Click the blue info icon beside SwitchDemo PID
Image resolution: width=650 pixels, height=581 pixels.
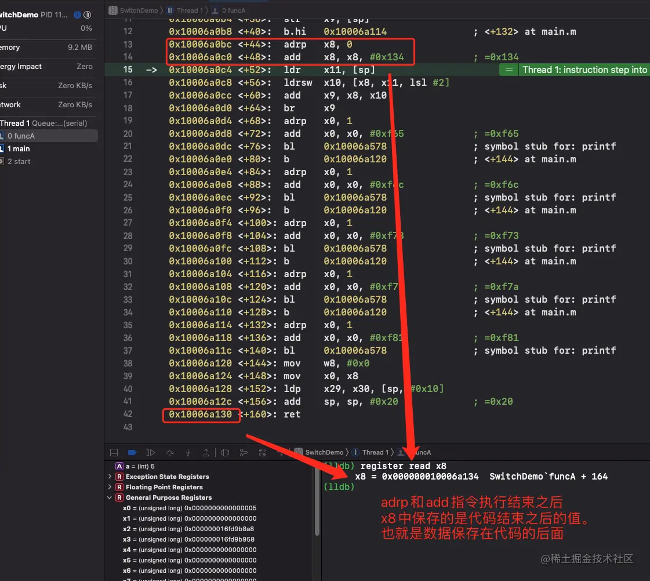coord(77,15)
